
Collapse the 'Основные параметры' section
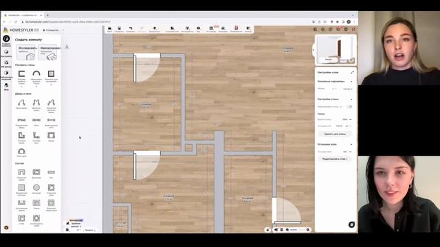tap(351, 82)
